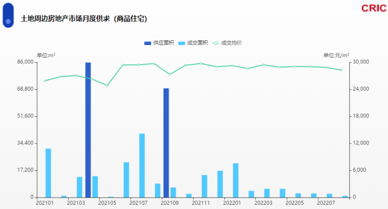Click the 202109 x-axis label
The image size is (388, 209).
(x=169, y=203)
